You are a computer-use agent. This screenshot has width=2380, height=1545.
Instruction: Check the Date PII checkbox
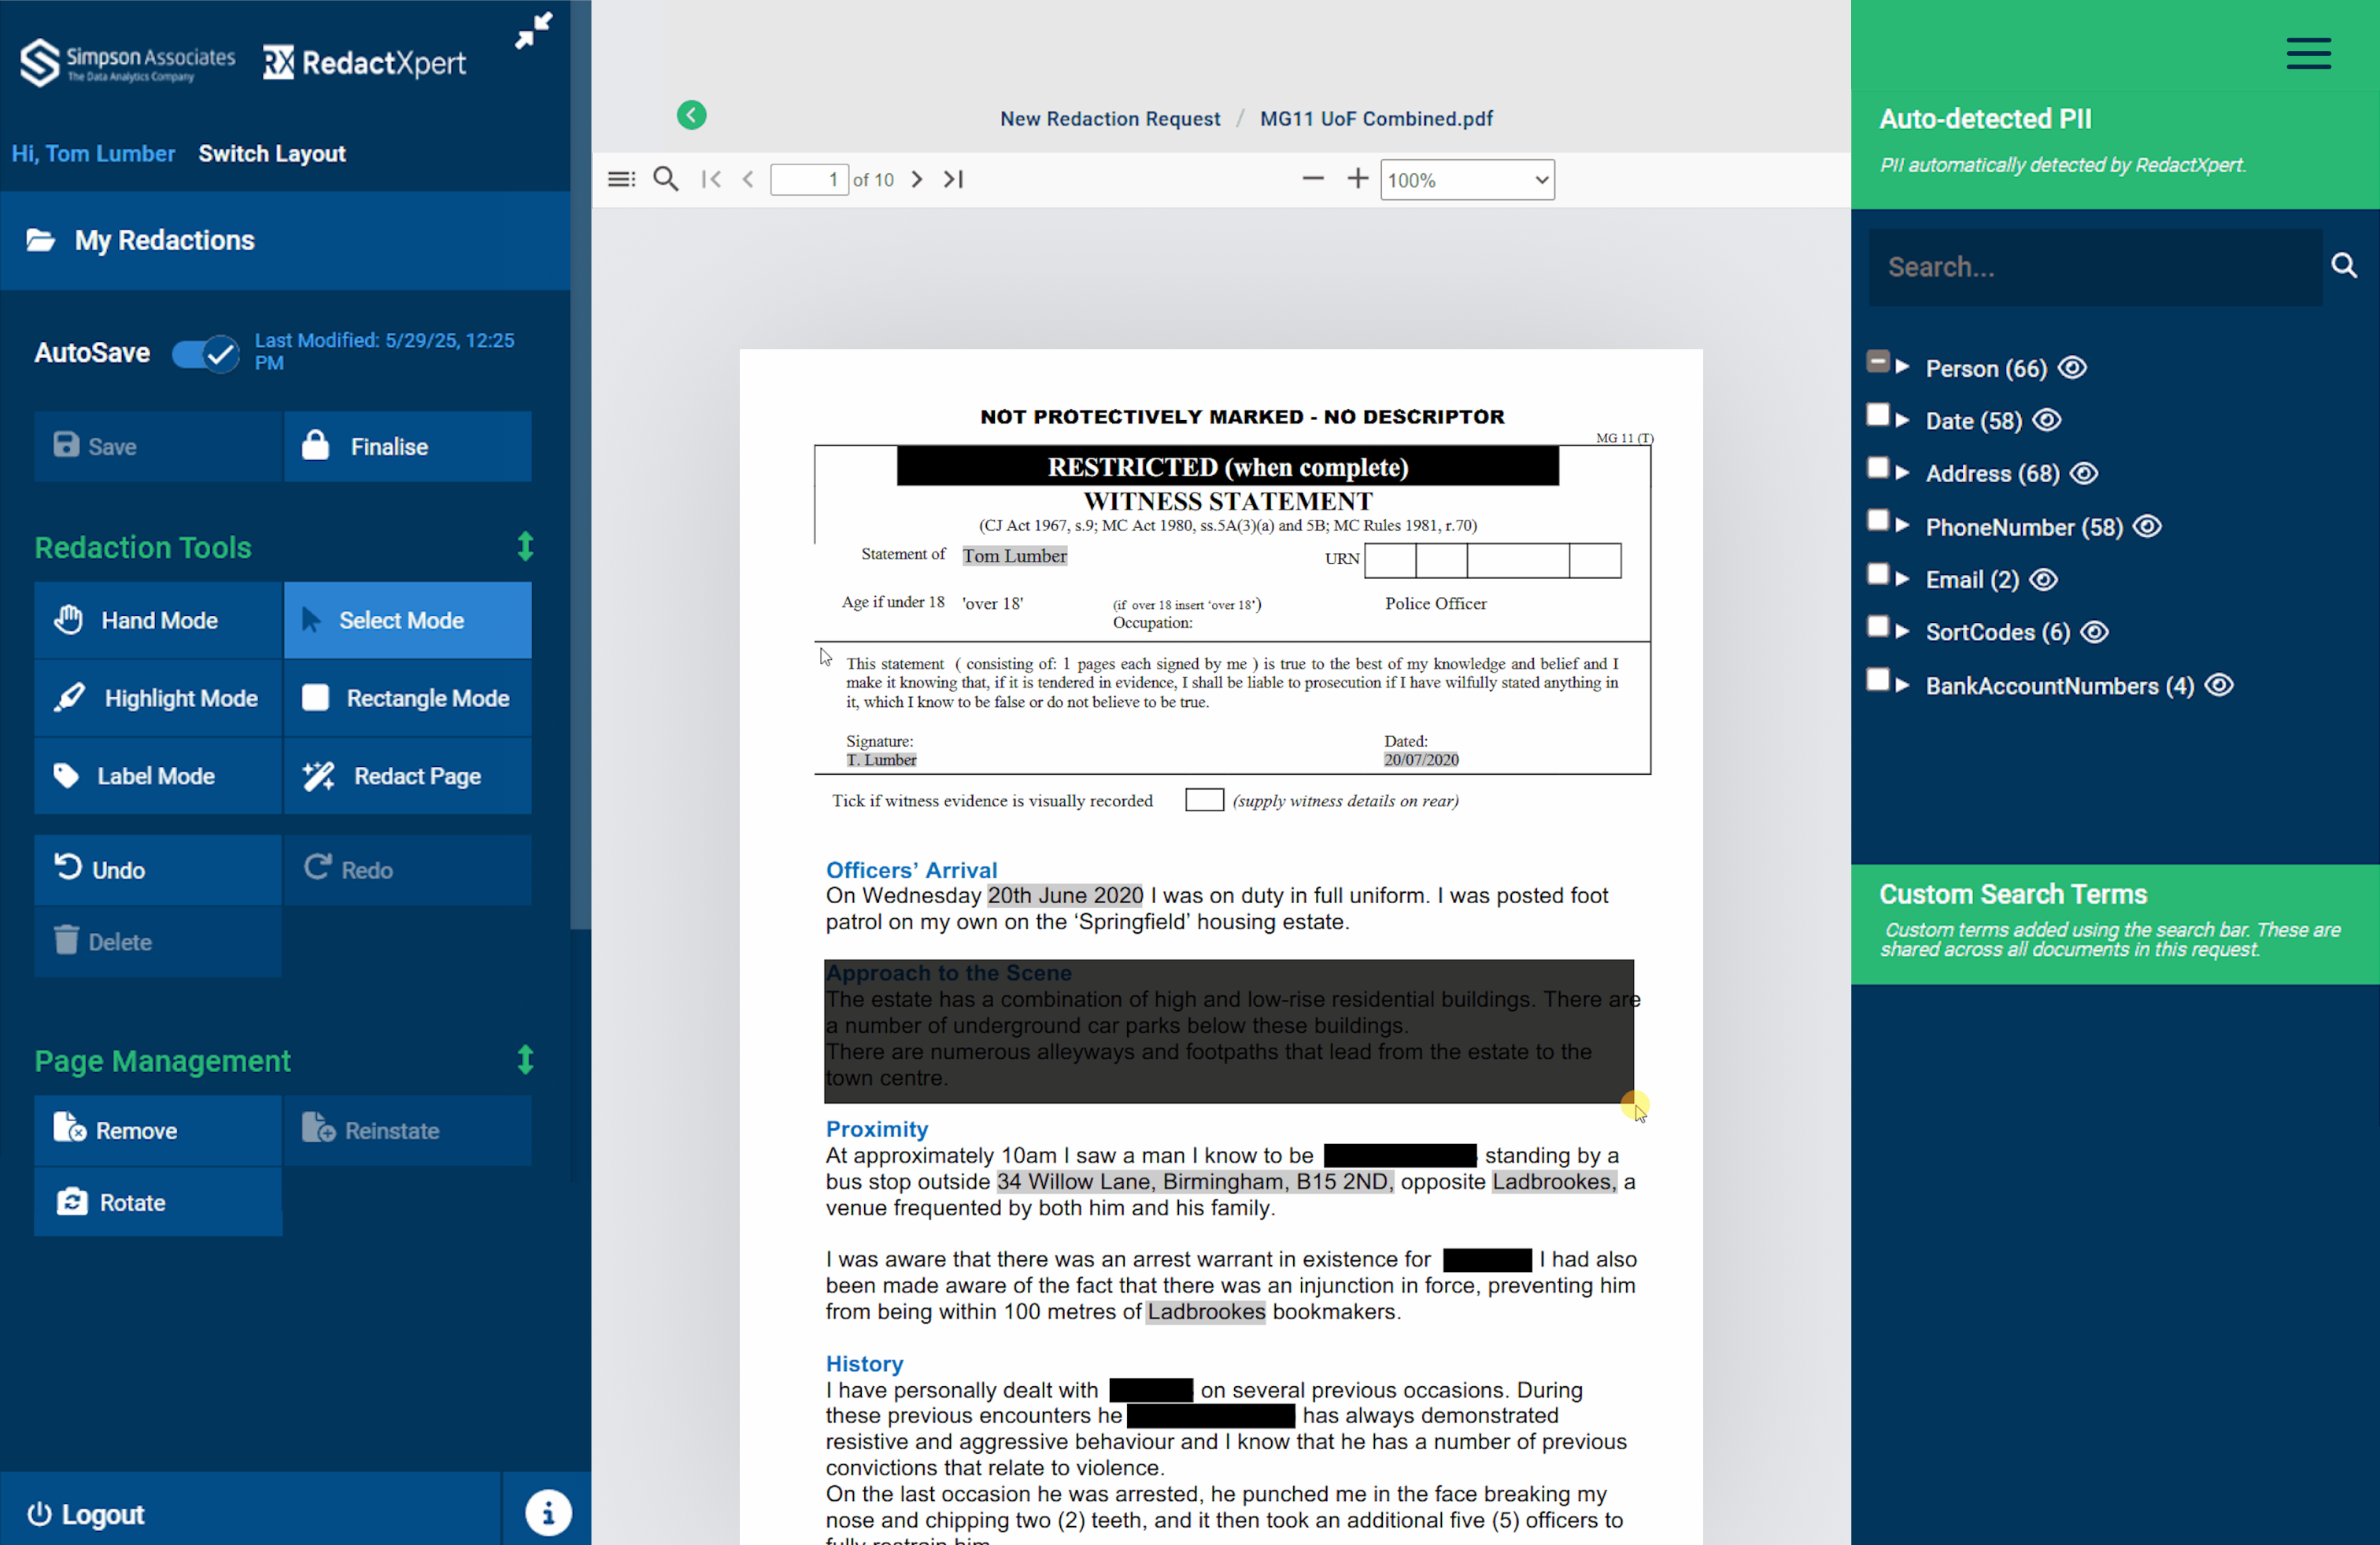click(x=1877, y=415)
